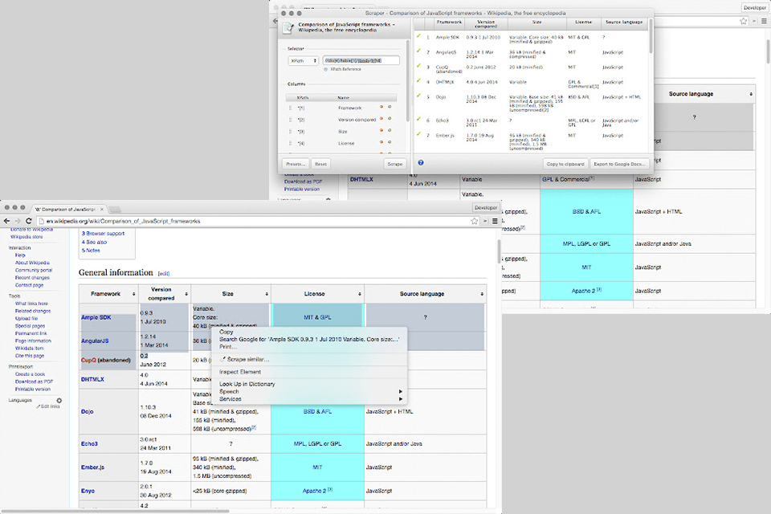Click Export to Google Docs... button
Screen dimensions: 771x514
pyautogui.click(x=619, y=164)
